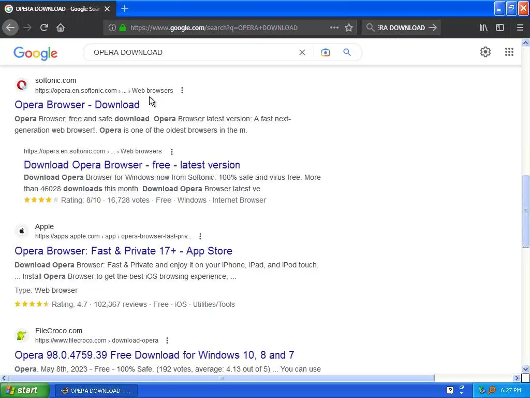Open Opera Browser Fast & Private App Store

point(123,251)
